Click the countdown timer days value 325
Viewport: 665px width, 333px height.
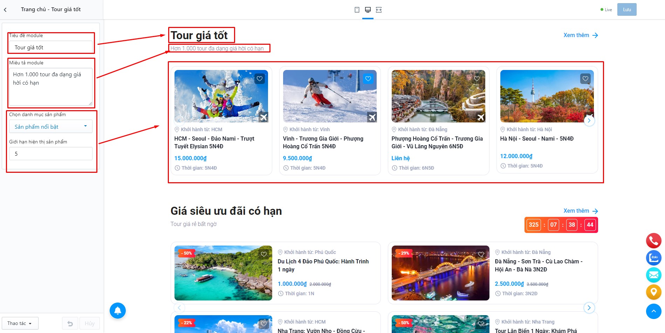click(x=534, y=225)
